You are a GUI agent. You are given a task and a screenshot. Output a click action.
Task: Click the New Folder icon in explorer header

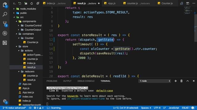pos(26,3)
